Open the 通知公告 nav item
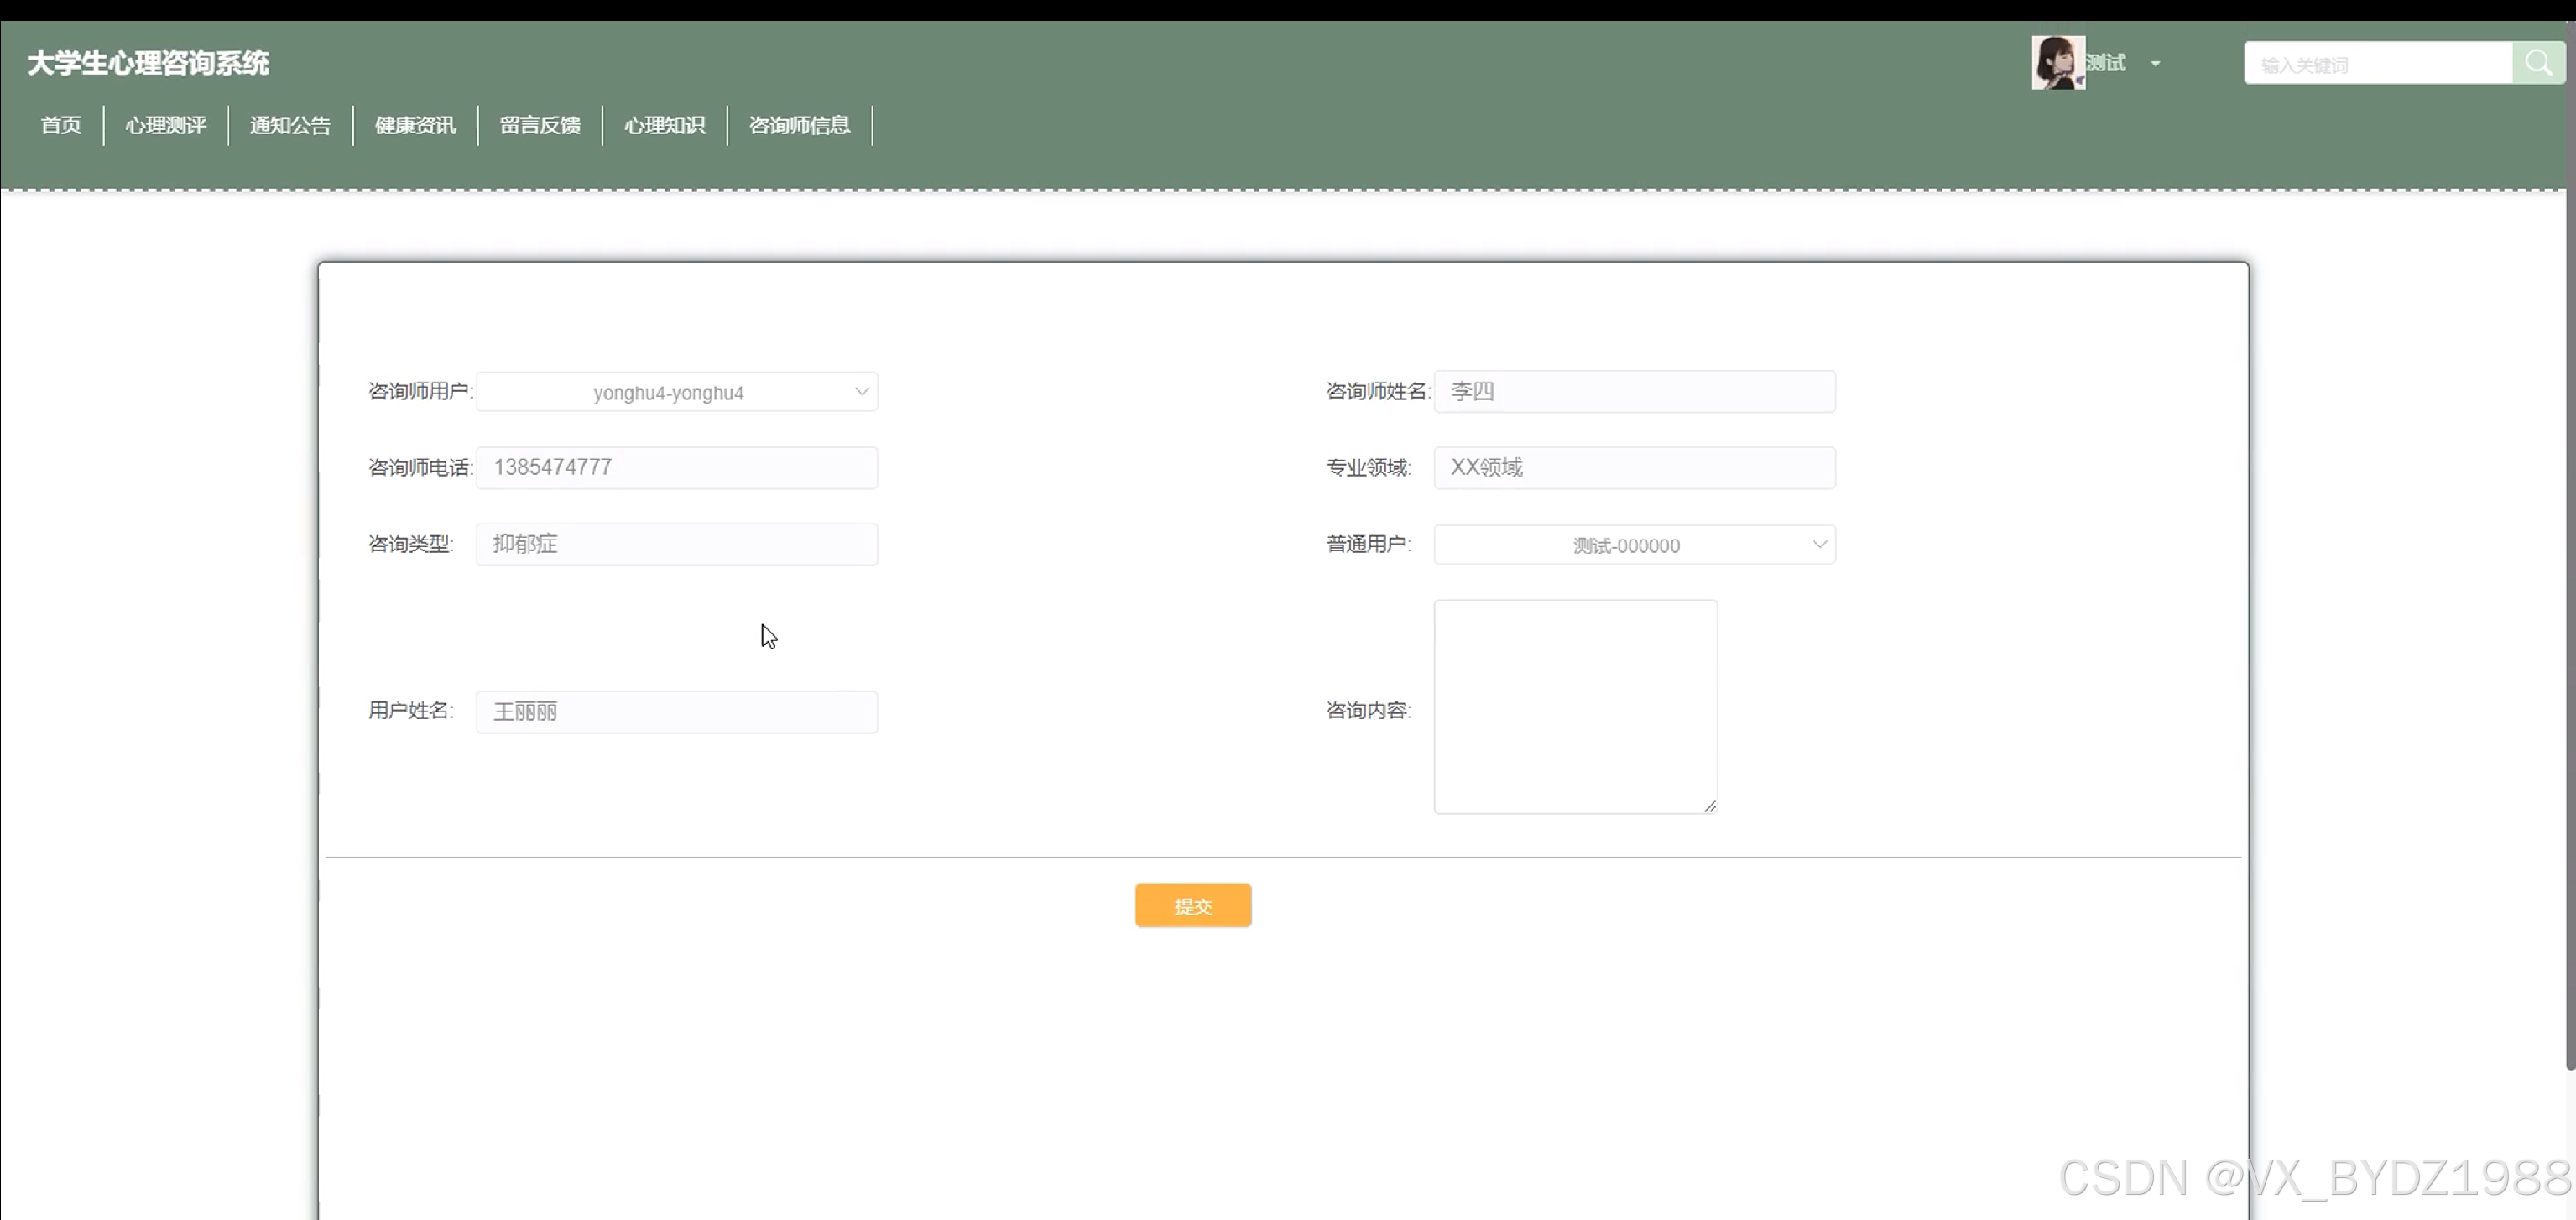2576x1220 pixels. 290,125
